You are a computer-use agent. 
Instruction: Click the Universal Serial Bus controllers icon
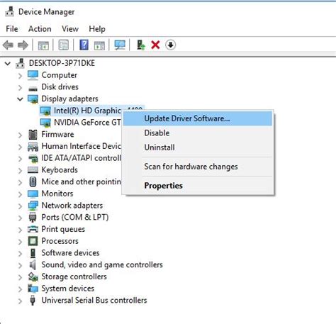pyautogui.click(x=33, y=301)
